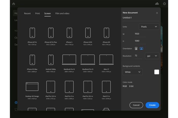Click the 8 bit depth value
Screen dimensions: 178x118
(131, 86)
